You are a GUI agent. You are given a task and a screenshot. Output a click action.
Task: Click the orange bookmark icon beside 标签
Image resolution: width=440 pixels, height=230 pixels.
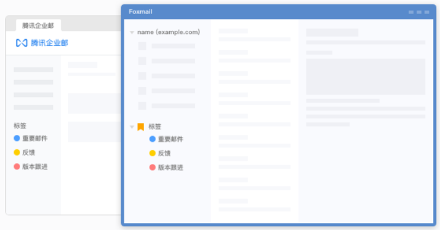[x=141, y=127]
